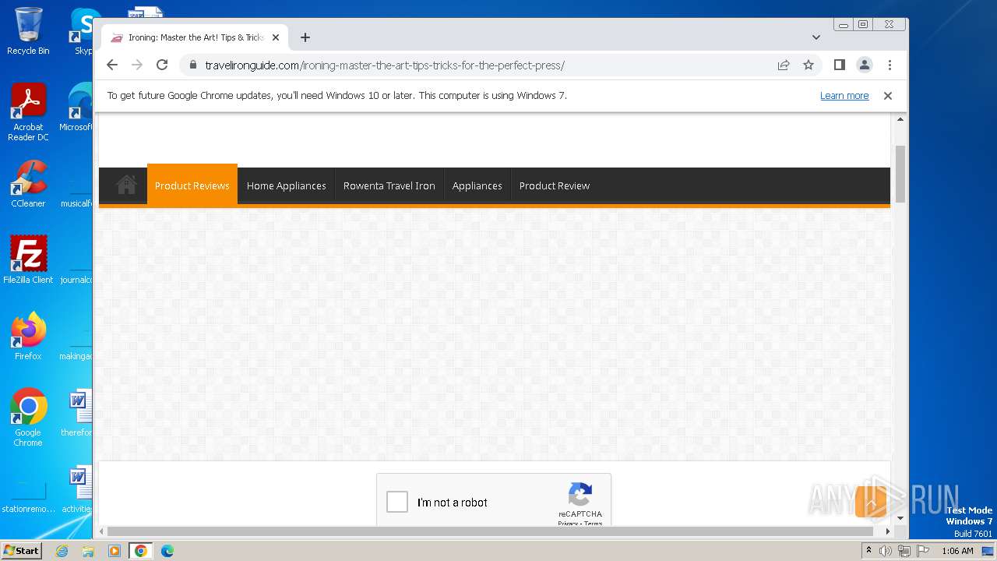Open the Chrome profile avatar
This screenshot has height=561, width=997.
pyautogui.click(x=865, y=65)
